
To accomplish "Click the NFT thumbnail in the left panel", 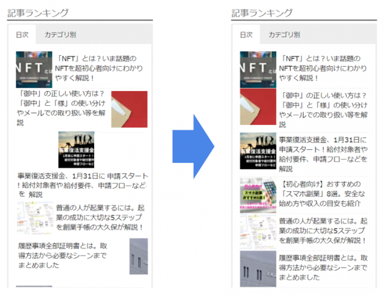I will point(33,69).
